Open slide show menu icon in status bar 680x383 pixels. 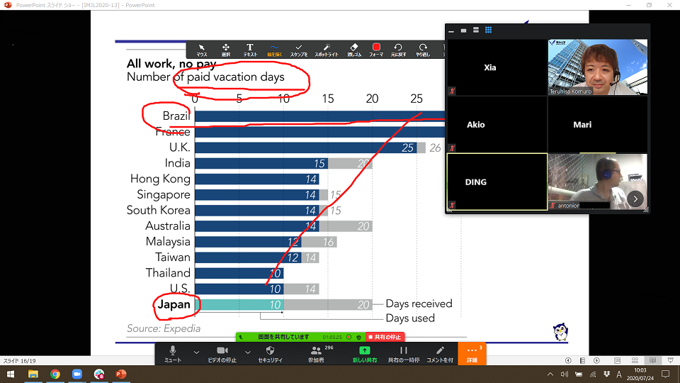pyautogui.click(x=582, y=360)
